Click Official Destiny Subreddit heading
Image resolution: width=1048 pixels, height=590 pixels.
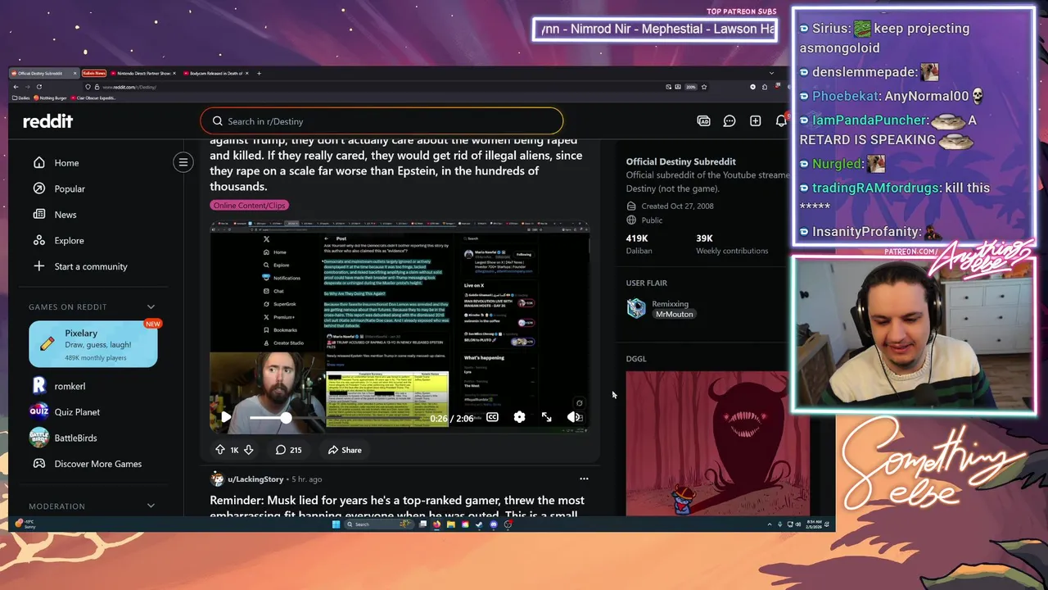680,162
